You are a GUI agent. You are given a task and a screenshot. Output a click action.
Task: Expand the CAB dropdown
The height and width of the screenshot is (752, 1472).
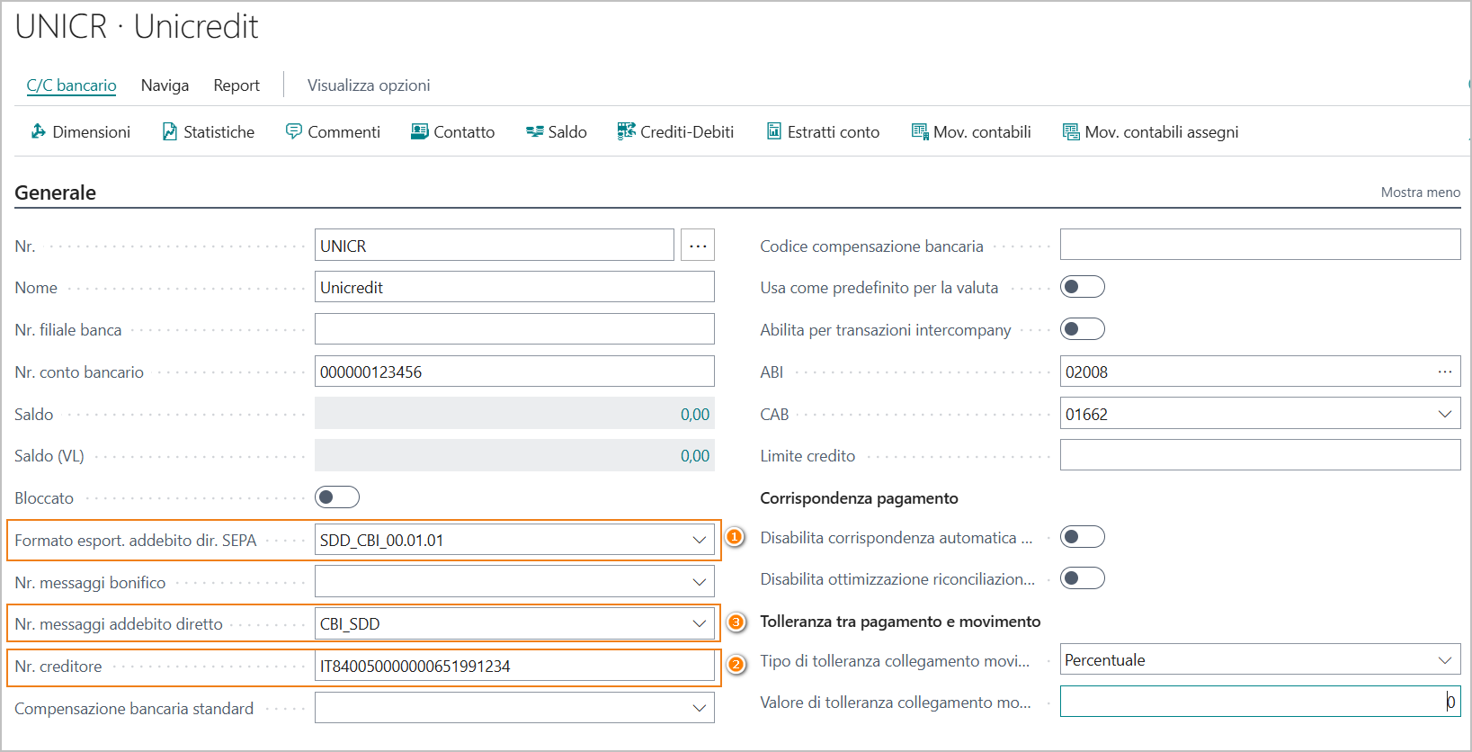click(x=1444, y=414)
